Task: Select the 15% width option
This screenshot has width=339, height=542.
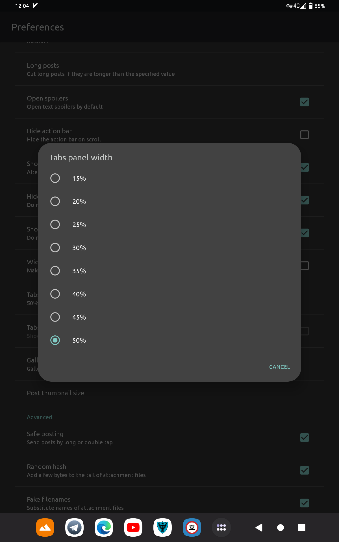Action: pos(169,178)
